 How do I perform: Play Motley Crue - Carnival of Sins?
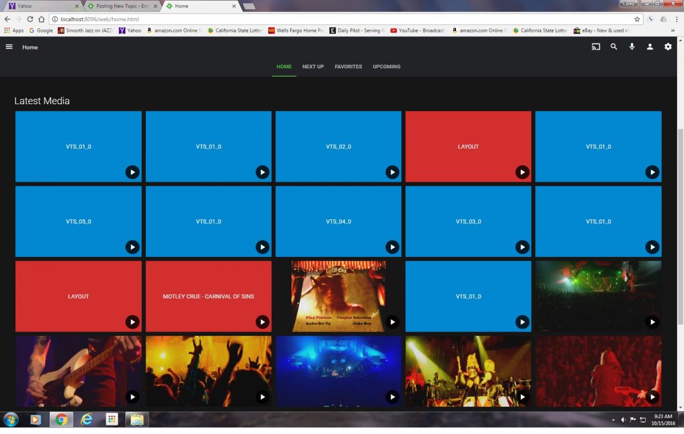(262, 322)
